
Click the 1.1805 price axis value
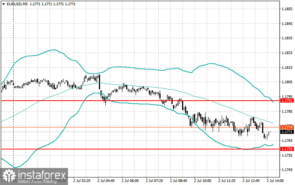click(287, 82)
